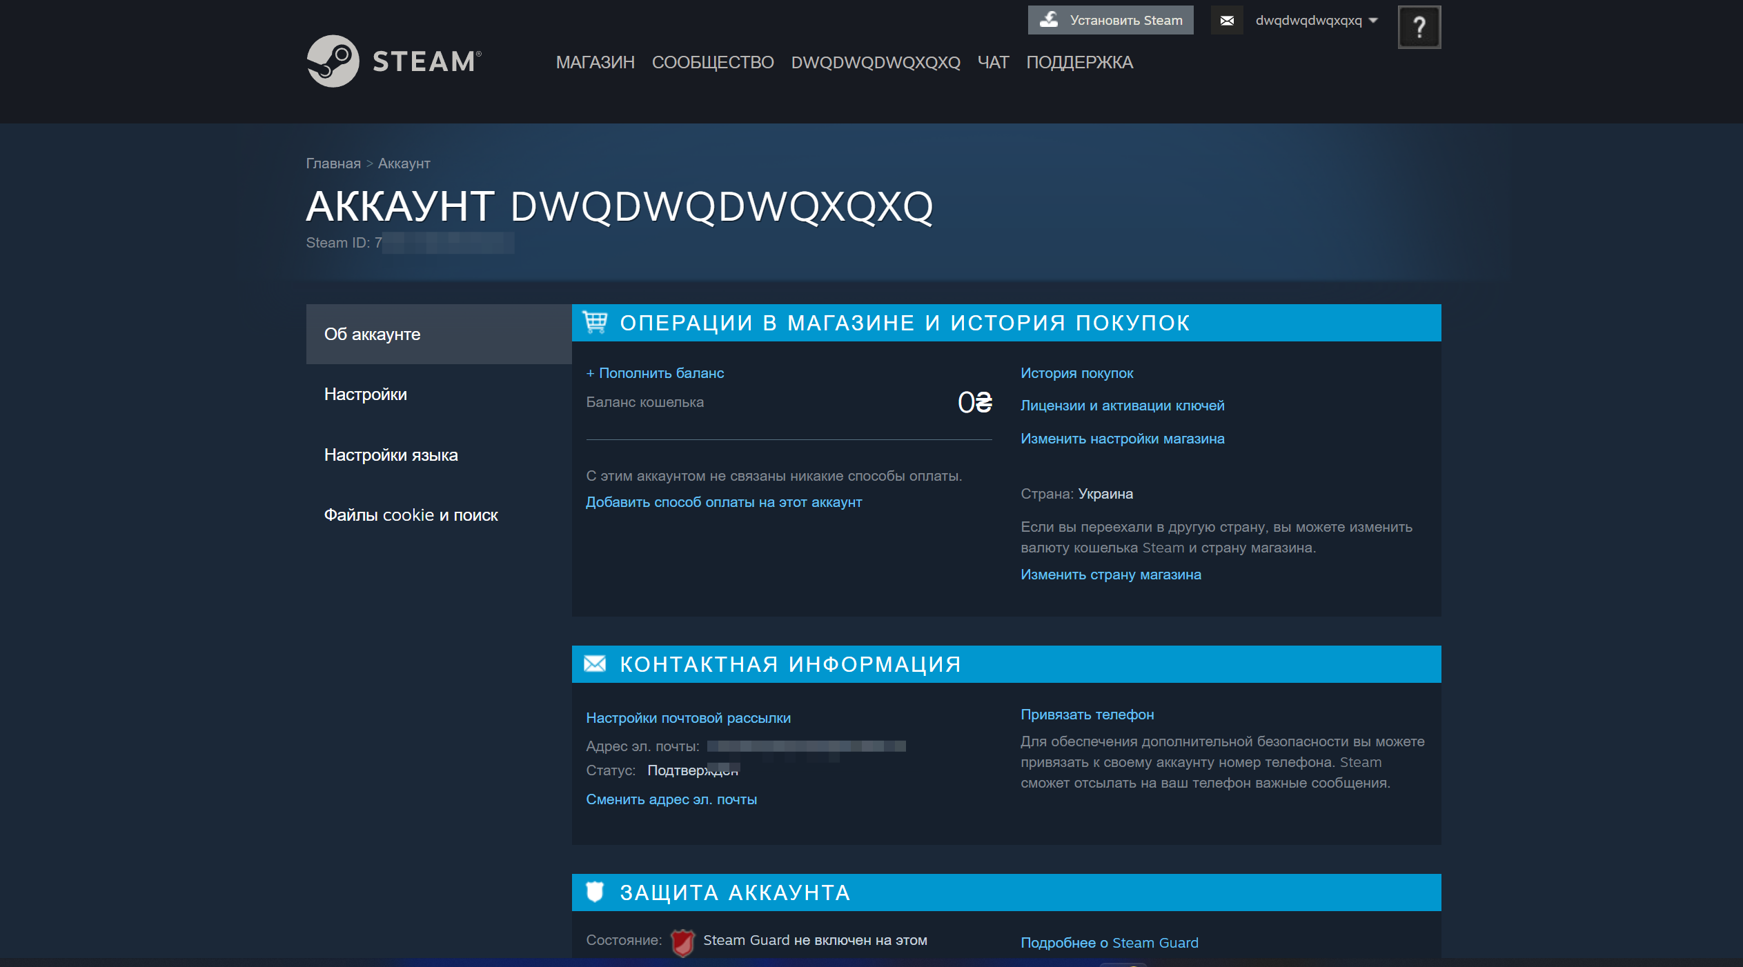Click the Steam logo icon
This screenshot has height=967, width=1743.
click(x=333, y=61)
